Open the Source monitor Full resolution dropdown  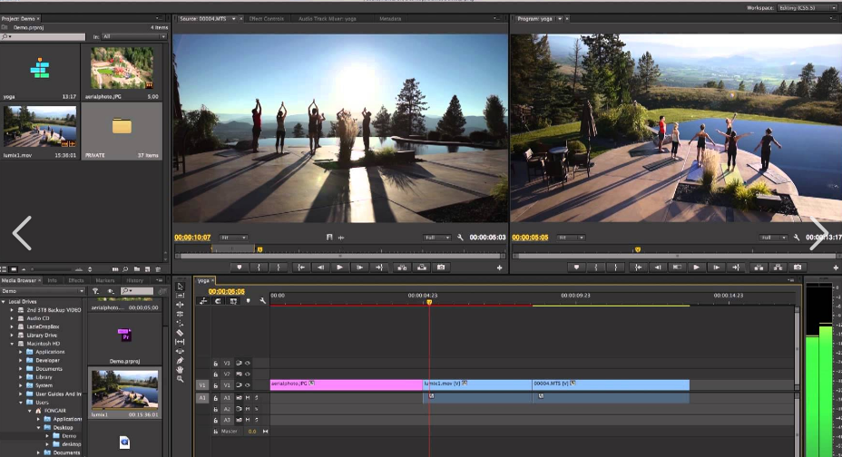(437, 238)
